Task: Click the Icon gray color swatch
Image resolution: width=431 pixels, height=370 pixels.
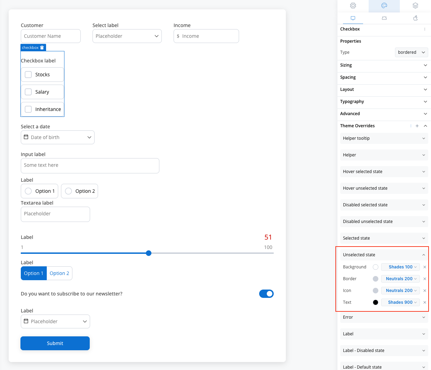Action: [376, 291]
